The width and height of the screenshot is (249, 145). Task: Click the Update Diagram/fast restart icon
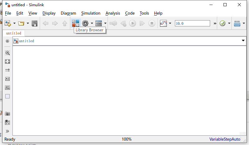(x=113, y=24)
